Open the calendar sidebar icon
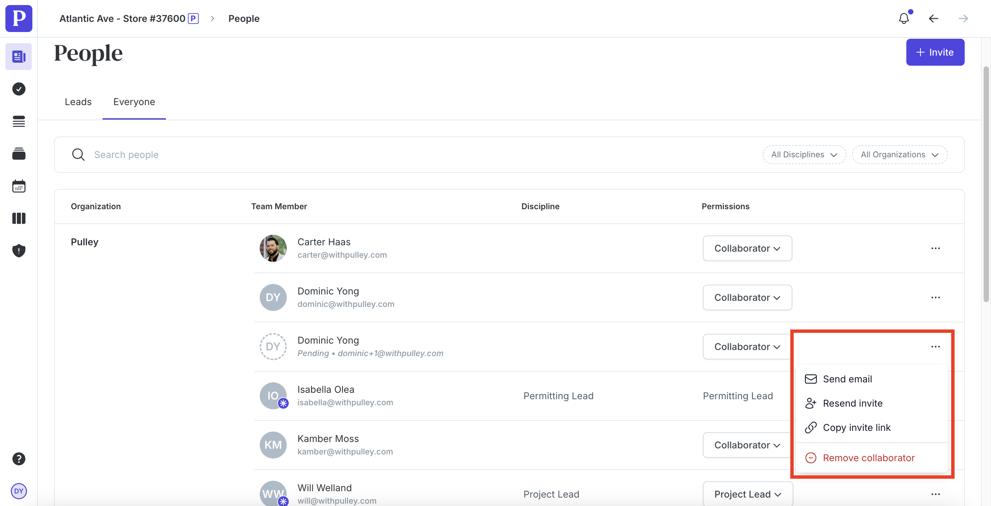Screen dimensions: 991x506 19,186
